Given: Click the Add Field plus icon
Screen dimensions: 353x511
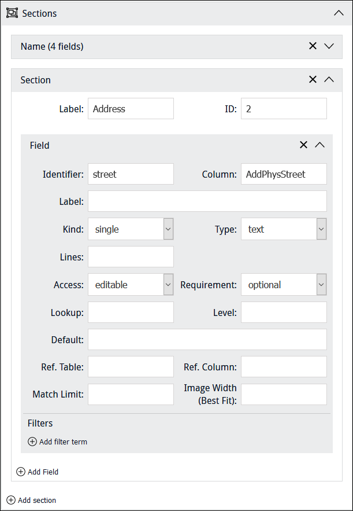Looking at the screenshot, I should tap(21, 472).
